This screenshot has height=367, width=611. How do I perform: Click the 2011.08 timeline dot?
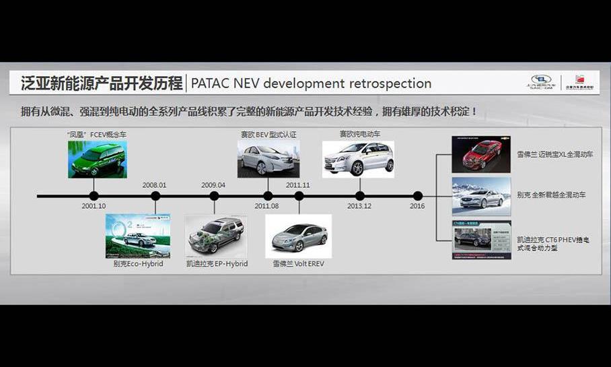pos(268,196)
